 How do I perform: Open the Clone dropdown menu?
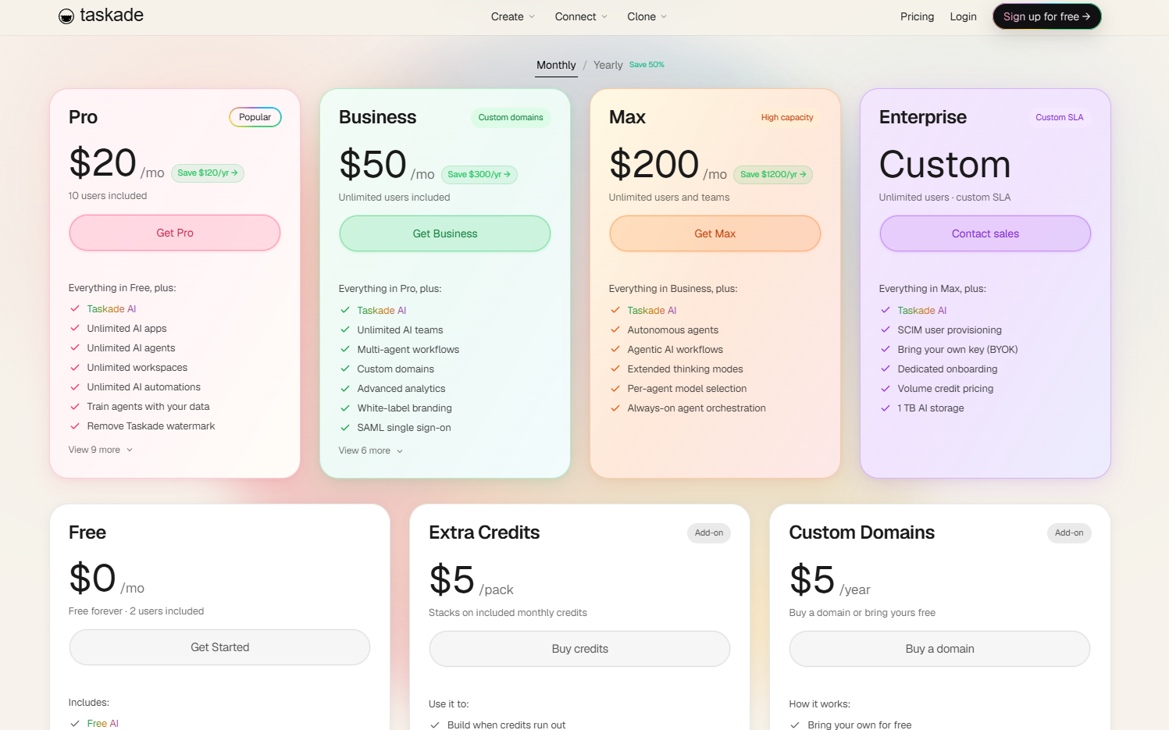[647, 16]
